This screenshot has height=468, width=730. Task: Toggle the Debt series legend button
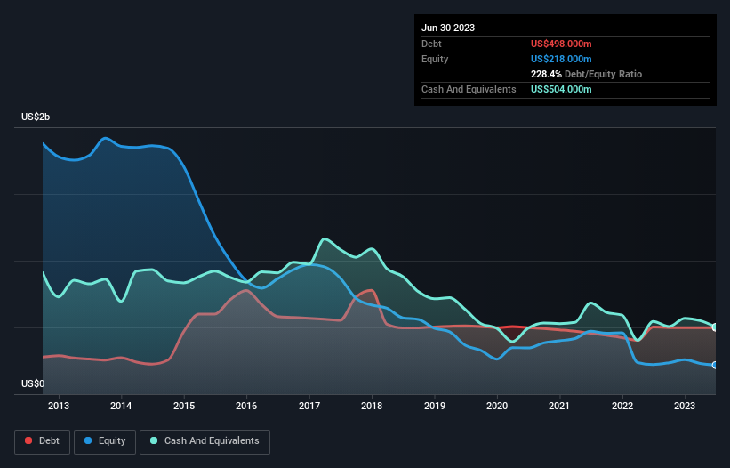(x=43, y=441)
